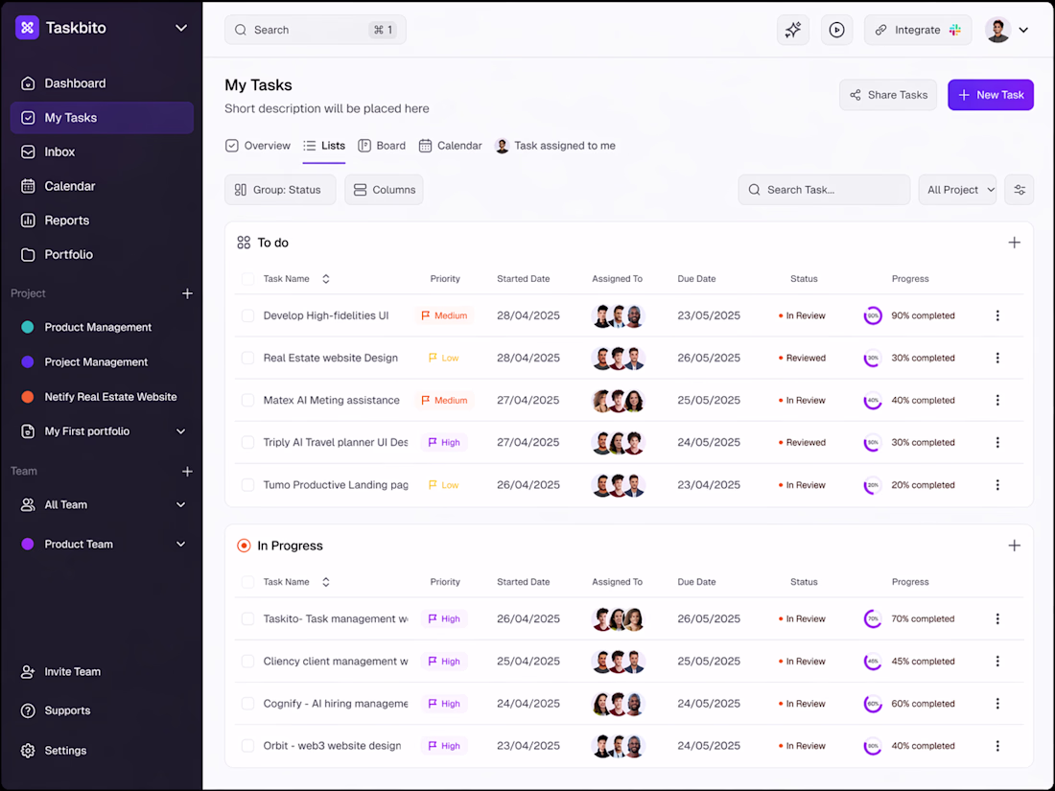This screenshot has width=1055, height=791.
Task: Open more options for Taskito- Task management row
Action: (997, 618)
